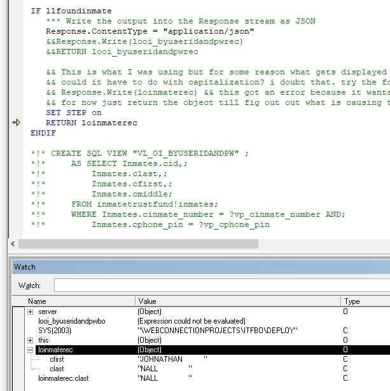Click the Response.ContentType code line
Viewport: 390px width, 391px height.
[150, 31]
